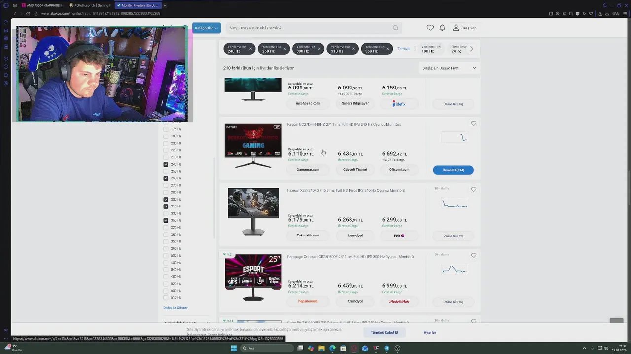Open the Kategoriler dropdown

click(207, 28)
